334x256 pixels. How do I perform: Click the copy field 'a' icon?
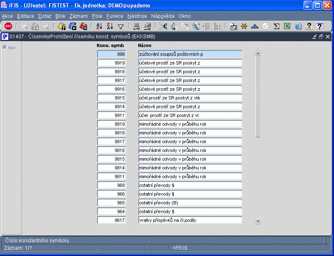174,26
